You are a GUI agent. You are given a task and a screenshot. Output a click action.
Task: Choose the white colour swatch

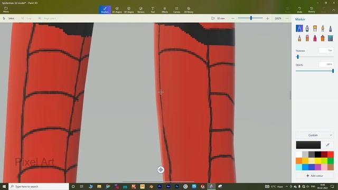click(x=299, y=155)
